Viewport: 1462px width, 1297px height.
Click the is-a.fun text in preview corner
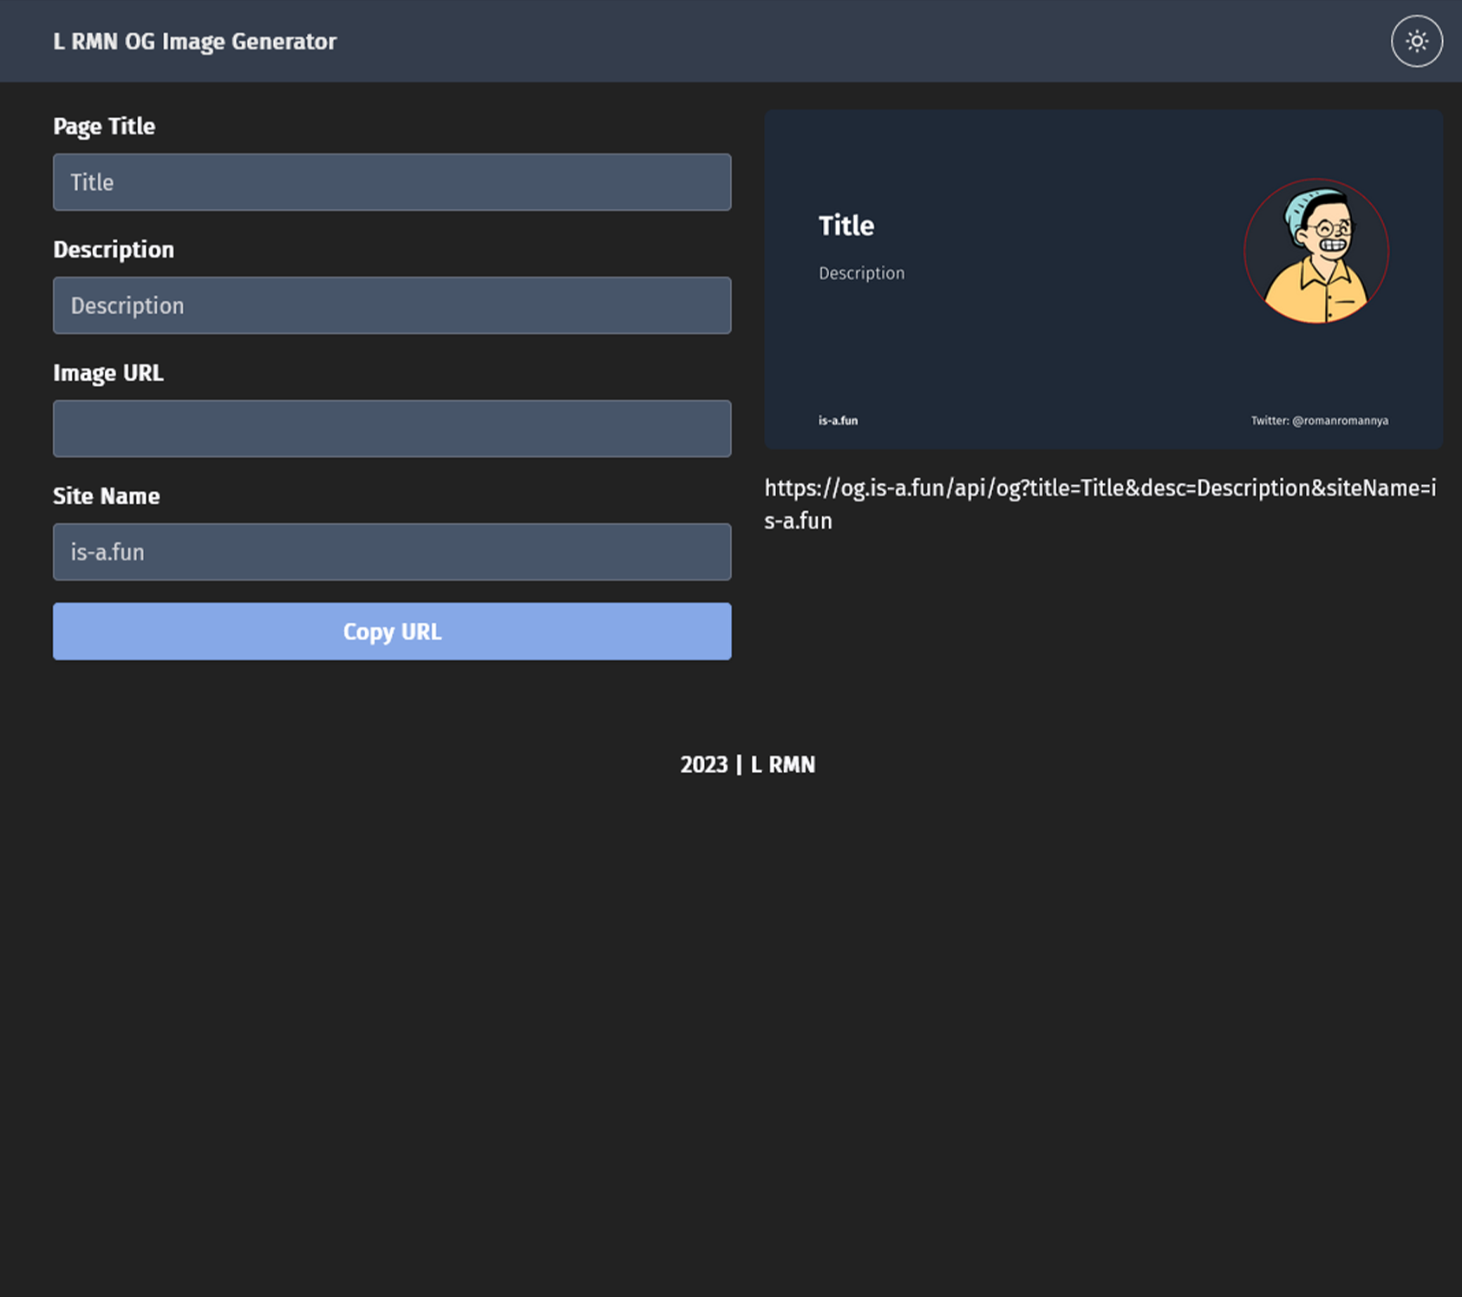coord(838,421)
